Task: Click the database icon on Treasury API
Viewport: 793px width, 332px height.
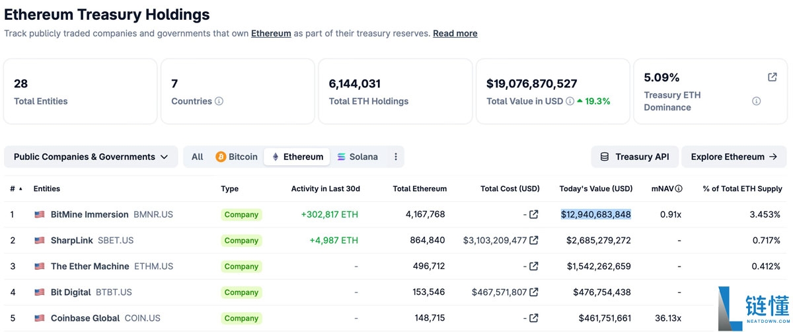Action: [x=604, y=157]
